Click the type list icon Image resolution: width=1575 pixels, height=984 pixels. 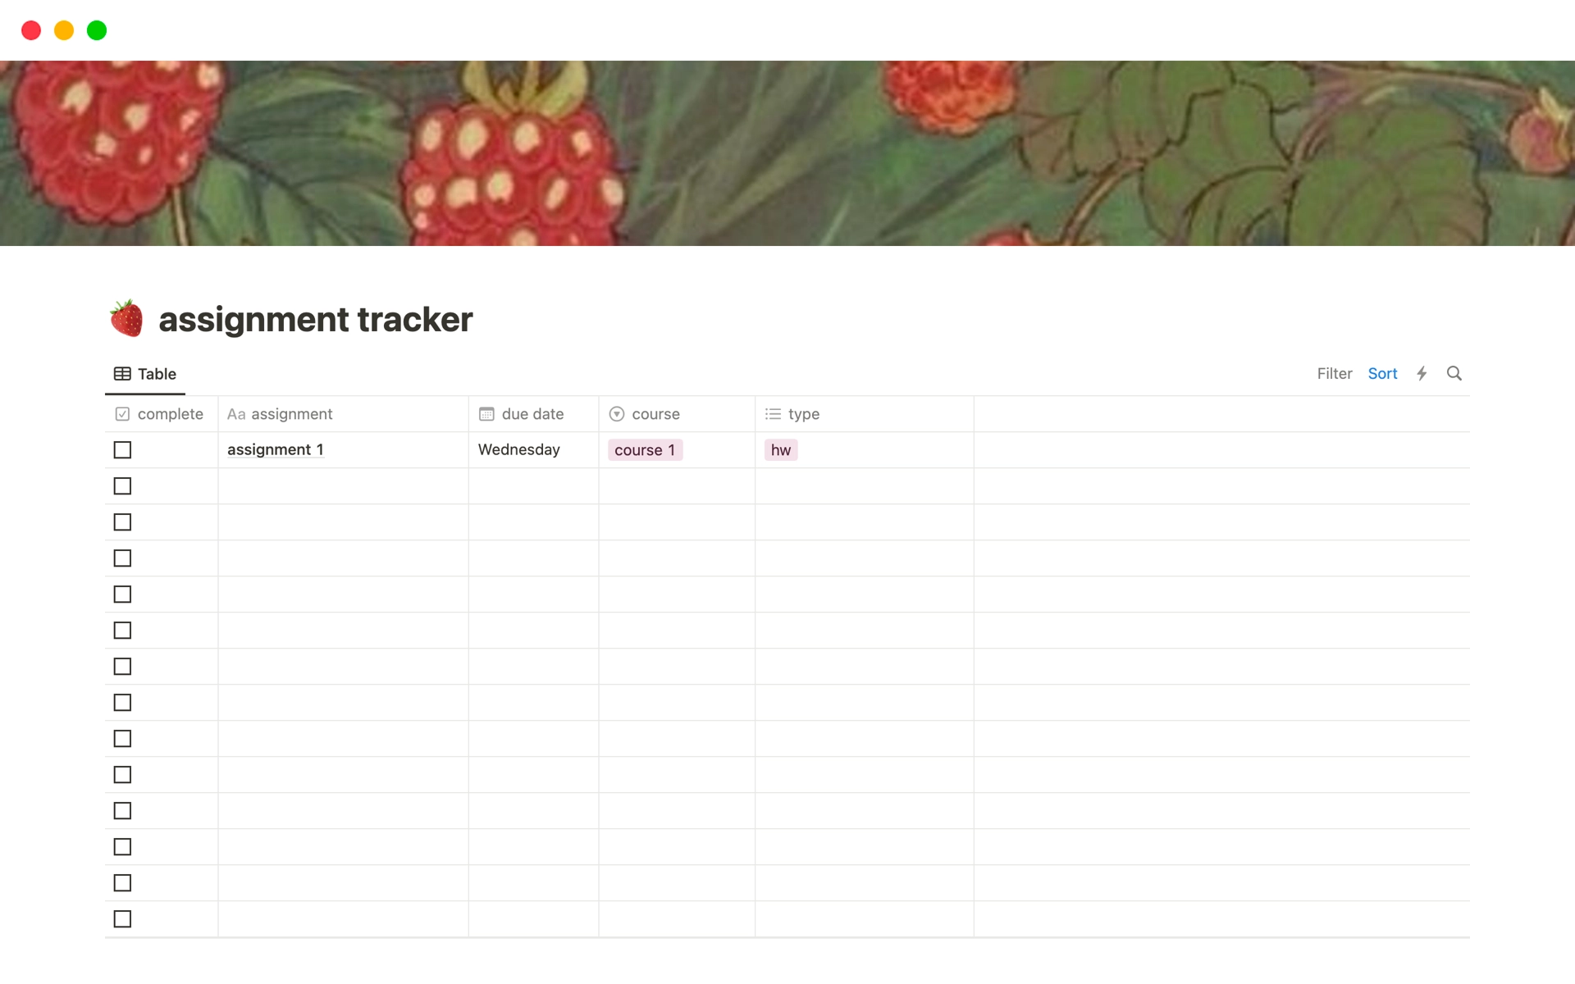point(774,414)
